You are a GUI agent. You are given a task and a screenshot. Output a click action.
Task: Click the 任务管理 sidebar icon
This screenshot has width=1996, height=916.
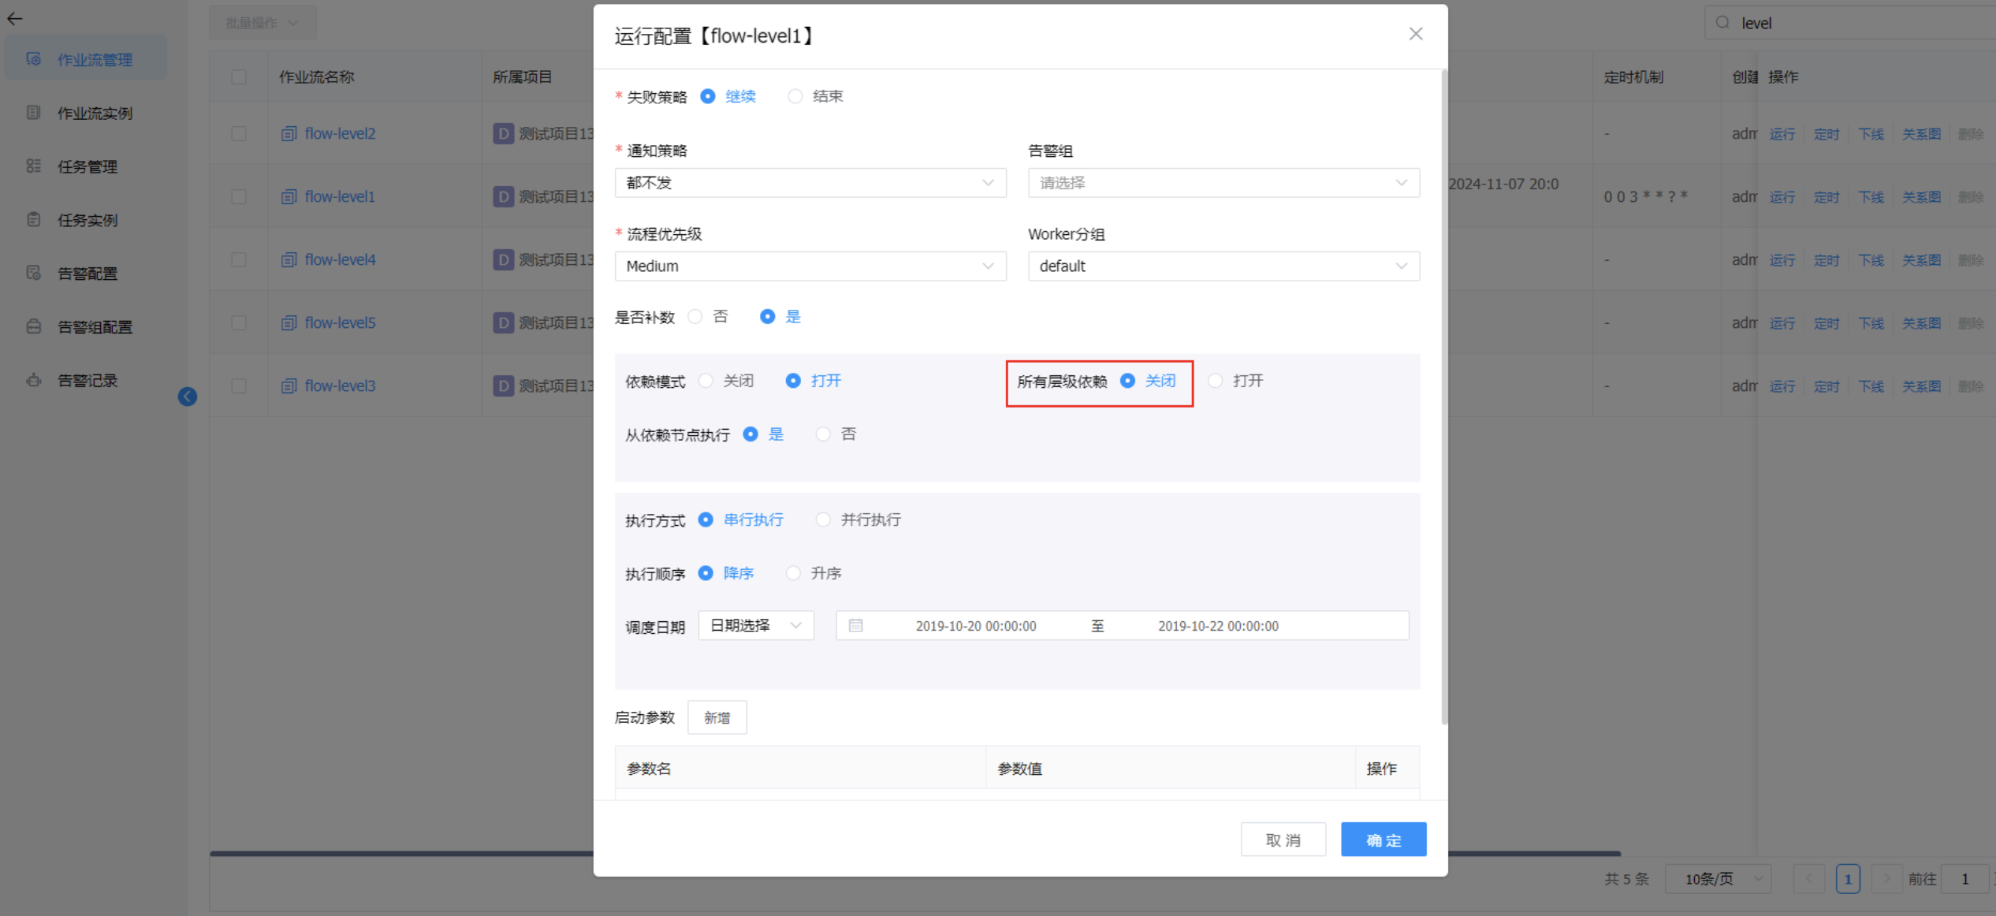[x=33, y=166]
